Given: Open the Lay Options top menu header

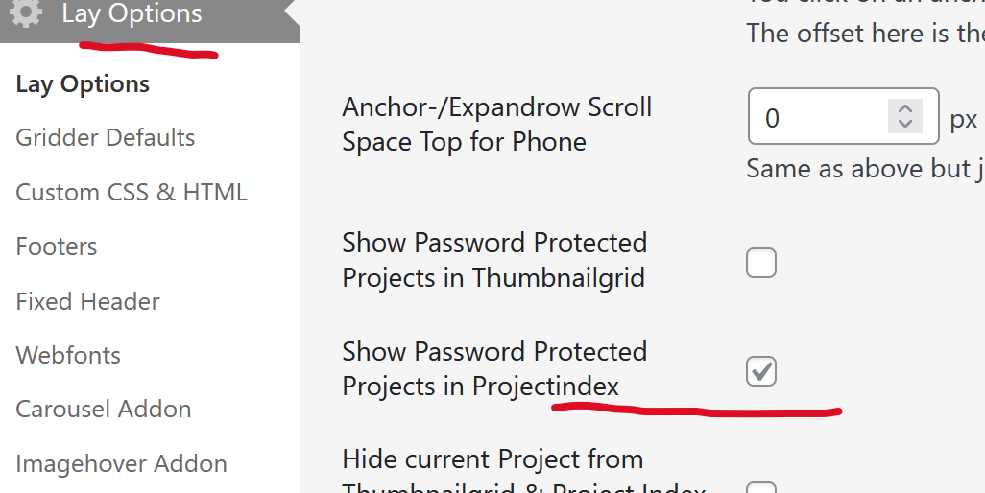Looking at the screenshot, I should (x=132, y=14).
